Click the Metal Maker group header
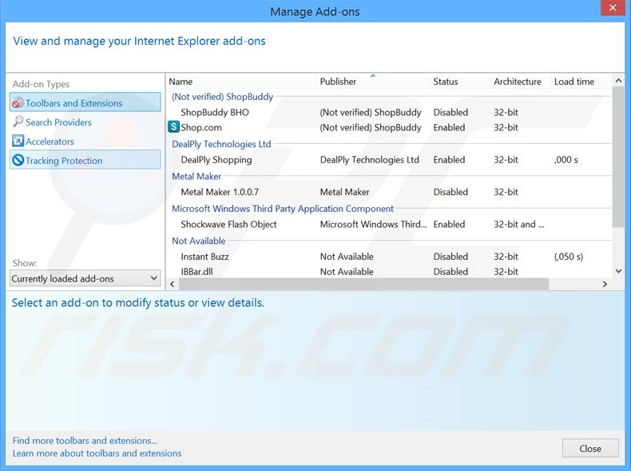 pyautogui.click(x=196, y=176)
